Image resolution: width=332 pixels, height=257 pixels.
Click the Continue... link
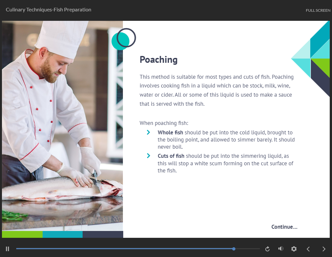point(284,227)
